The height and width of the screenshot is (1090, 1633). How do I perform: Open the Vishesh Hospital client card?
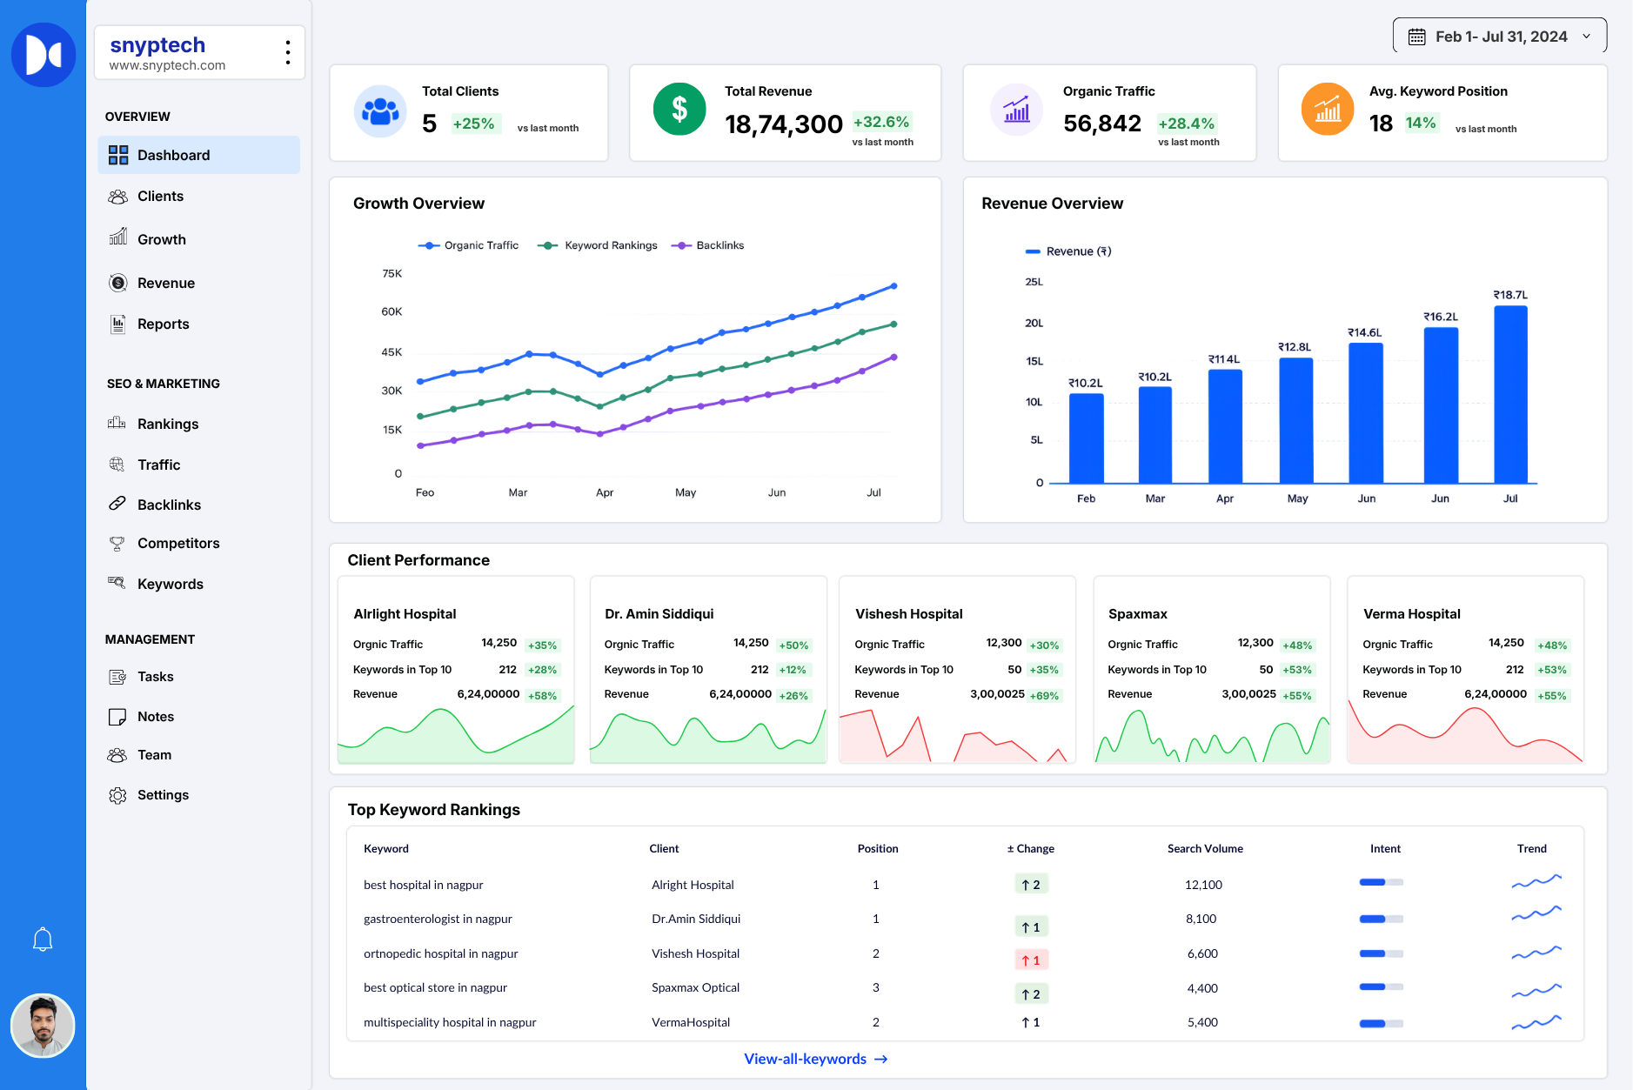pyautogui.click(x=957, y=670)
